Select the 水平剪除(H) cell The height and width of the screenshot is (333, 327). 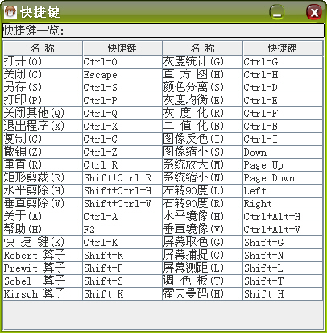tap(43, 191)
